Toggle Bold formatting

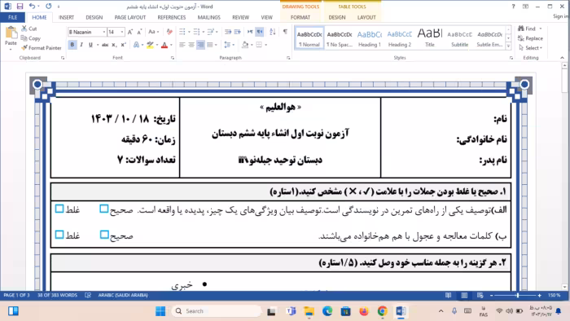[x=72, y=45]
